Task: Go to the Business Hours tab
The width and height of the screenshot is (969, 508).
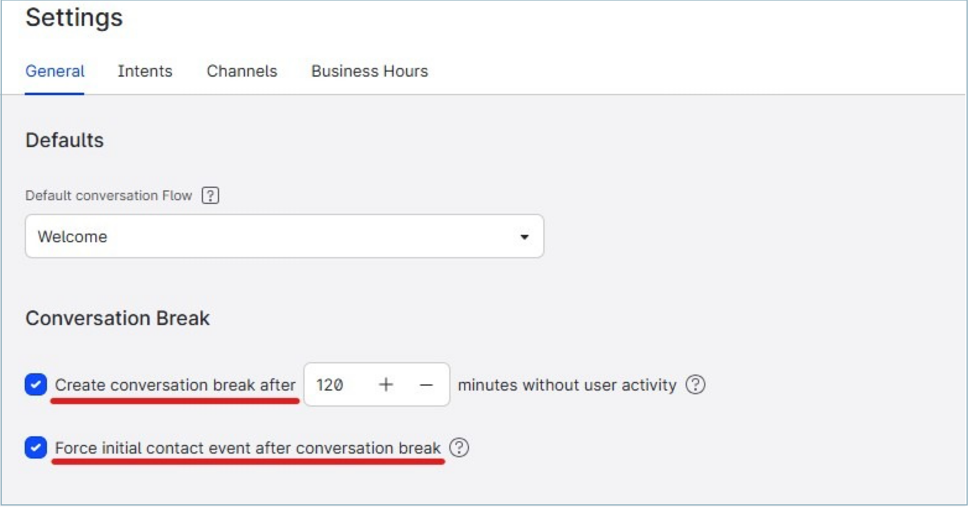Action: (x=369, y=71)
